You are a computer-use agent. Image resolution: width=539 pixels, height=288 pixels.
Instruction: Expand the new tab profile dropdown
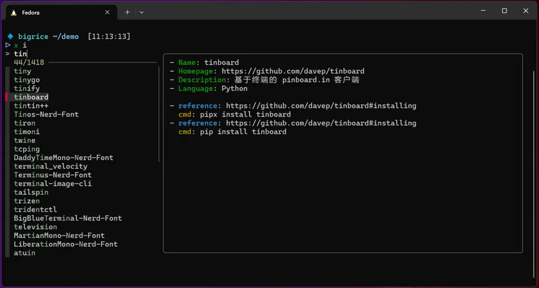click(x=141, y=12)
